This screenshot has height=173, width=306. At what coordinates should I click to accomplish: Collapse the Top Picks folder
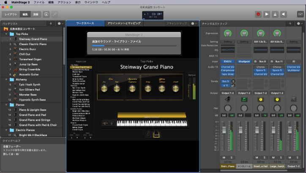coord(6,34)
